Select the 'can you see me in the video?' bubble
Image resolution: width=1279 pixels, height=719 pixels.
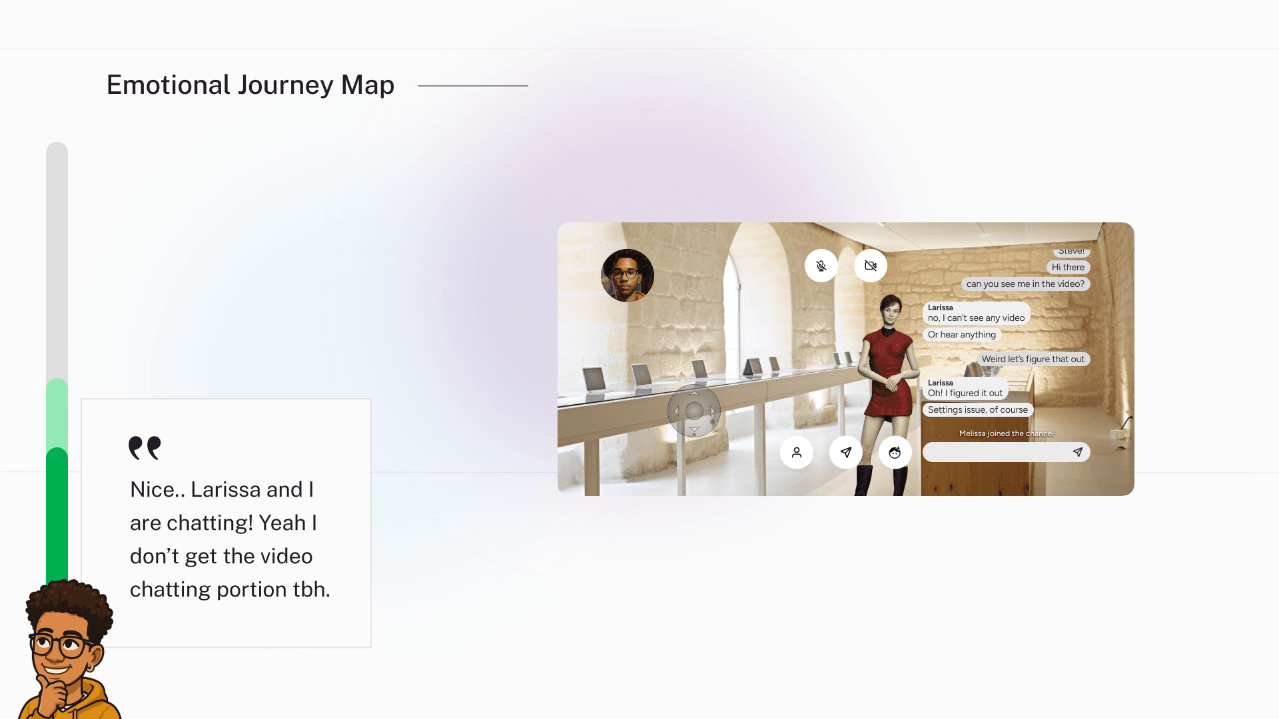[x=1025, y=284]
